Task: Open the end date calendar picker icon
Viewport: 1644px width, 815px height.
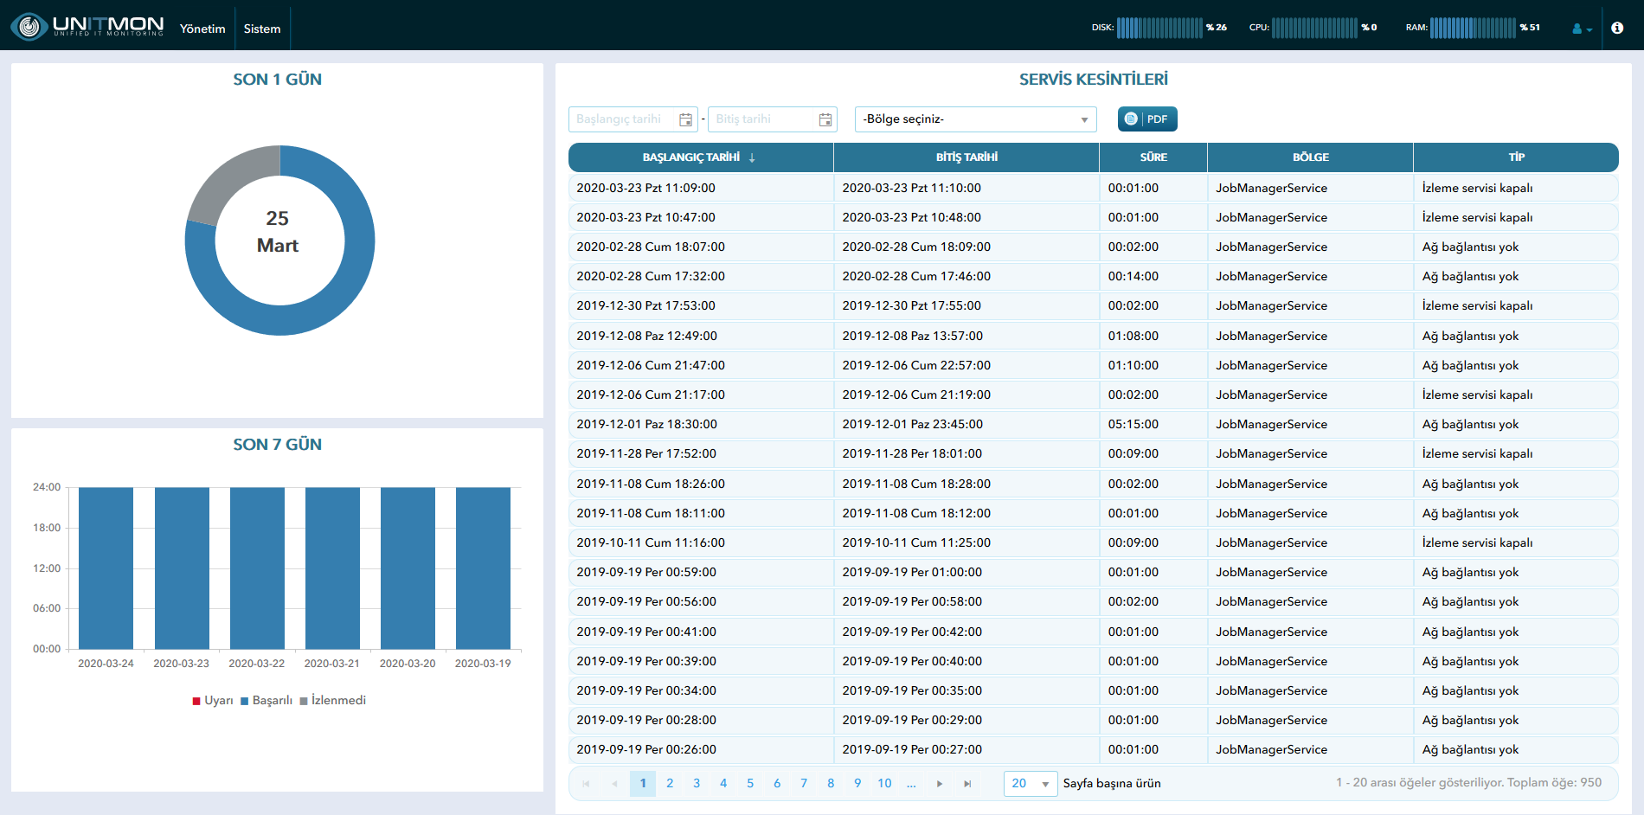Action: [x=825, y=119]
